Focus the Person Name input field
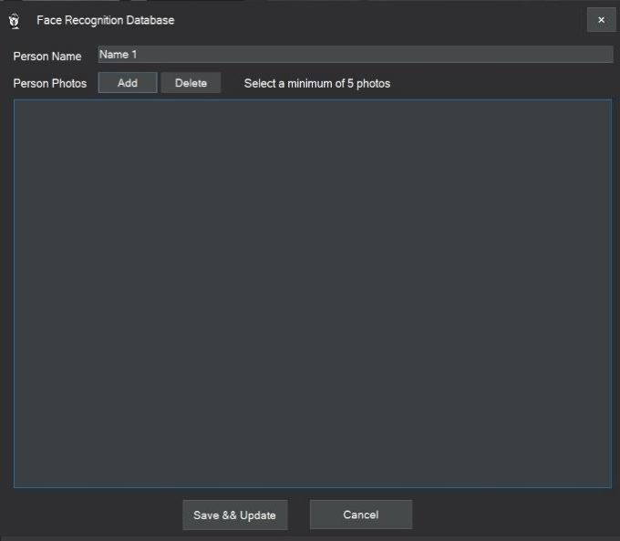The image size is (620, 541). (355, 55)
